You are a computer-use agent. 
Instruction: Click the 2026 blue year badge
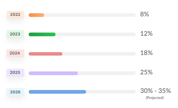point(15,92)
